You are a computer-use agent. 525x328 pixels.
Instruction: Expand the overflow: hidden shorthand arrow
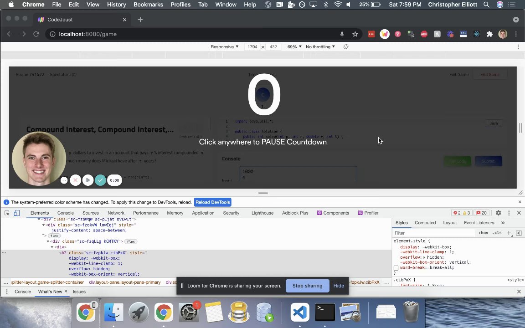tap(425, 257)
